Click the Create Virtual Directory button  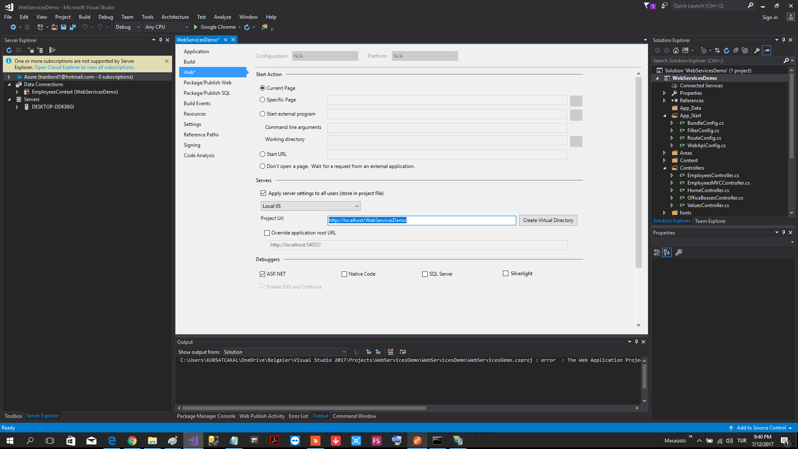click(548, 220)
